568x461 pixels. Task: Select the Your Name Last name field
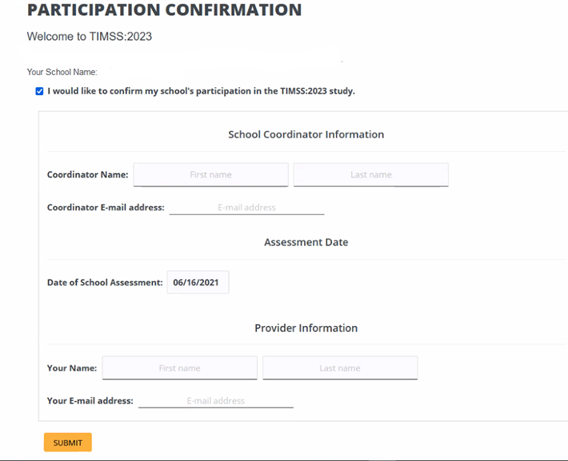[x=339, y=368]
